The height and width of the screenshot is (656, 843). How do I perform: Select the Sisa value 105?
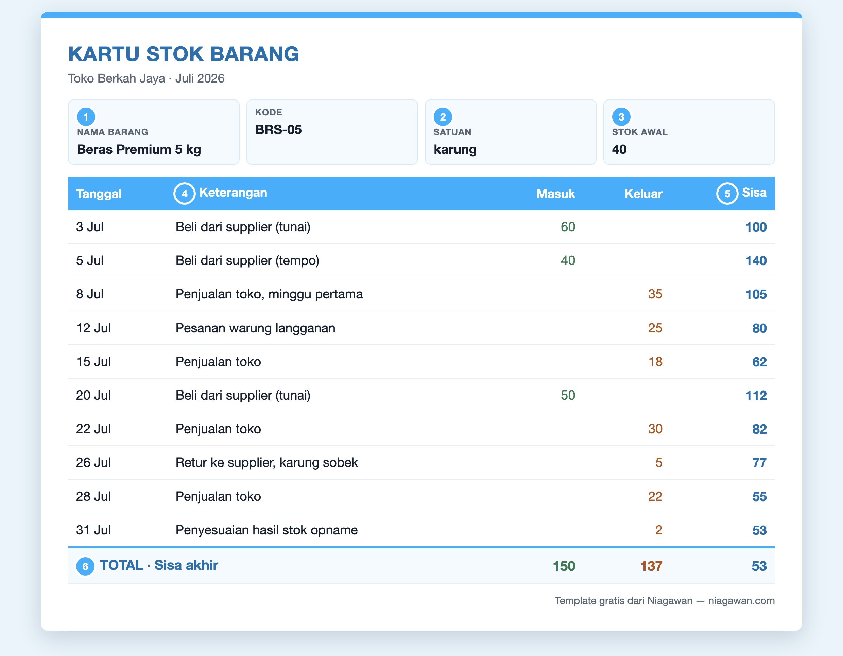click(756, 294)
